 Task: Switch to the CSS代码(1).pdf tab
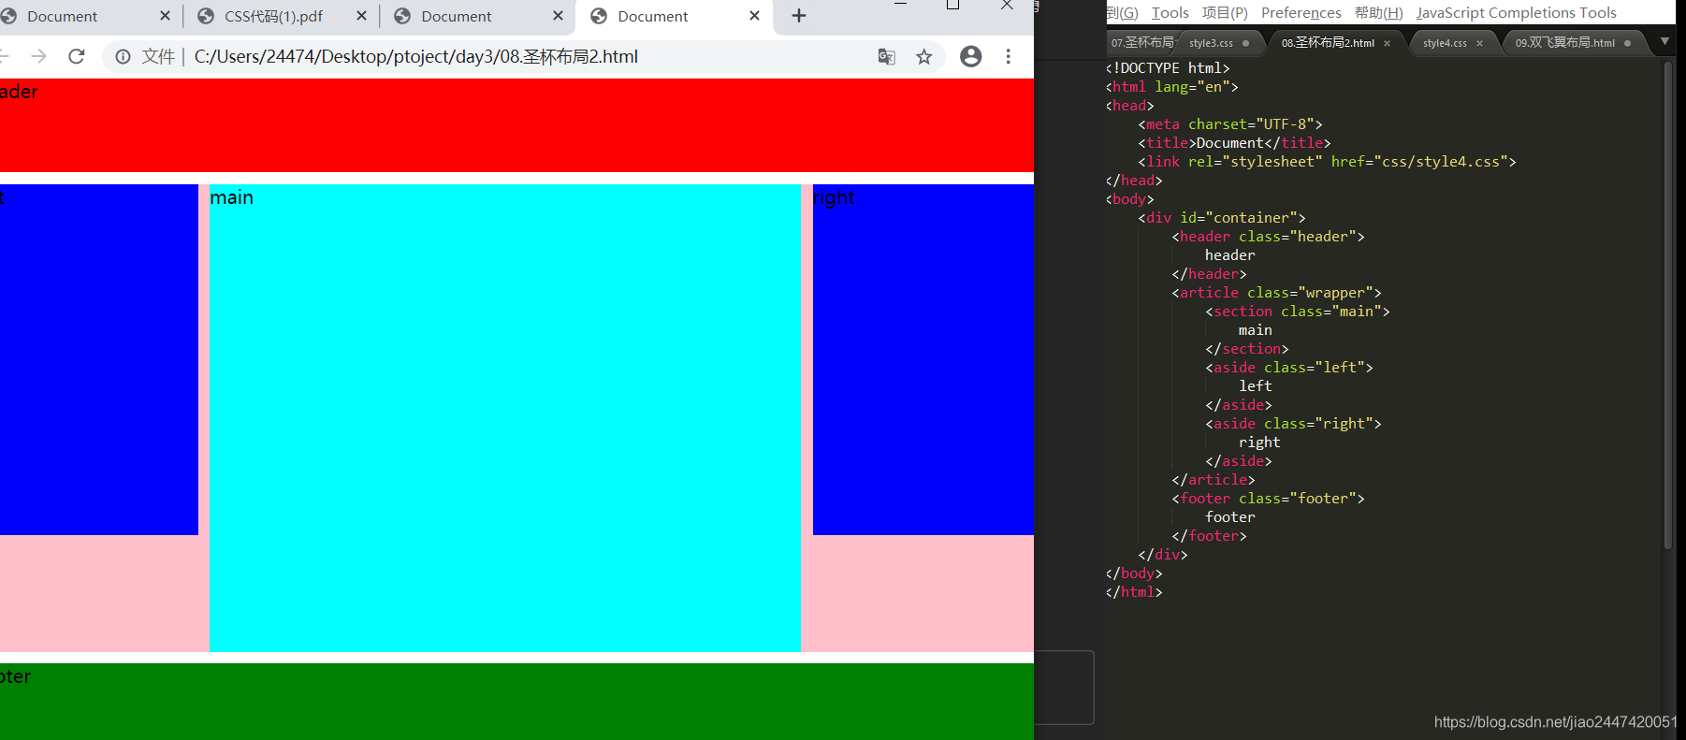pyautogui.click(x=273, y=16)
